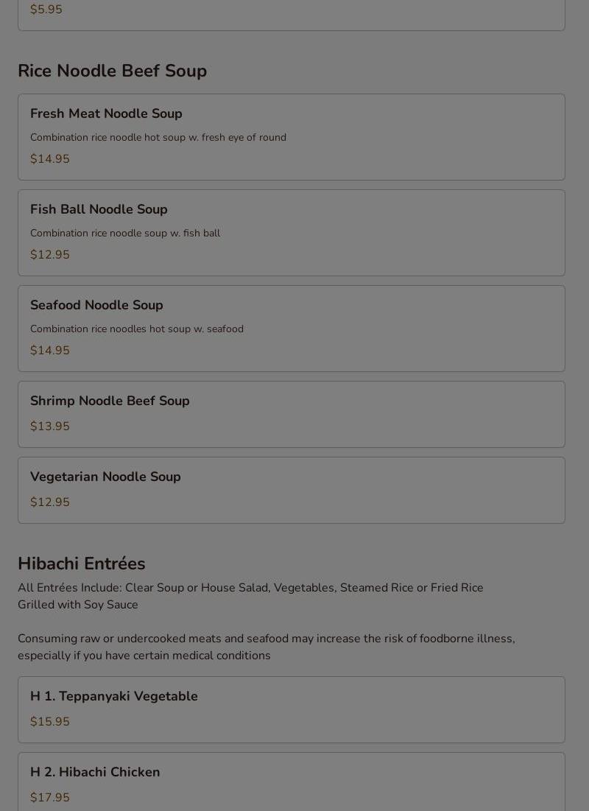Screen dimensions: 589x811
Task: Click the $14.95 price under Fresh Meat Noodle Soup
Action: pyautogui.click(x=49, y=159)
